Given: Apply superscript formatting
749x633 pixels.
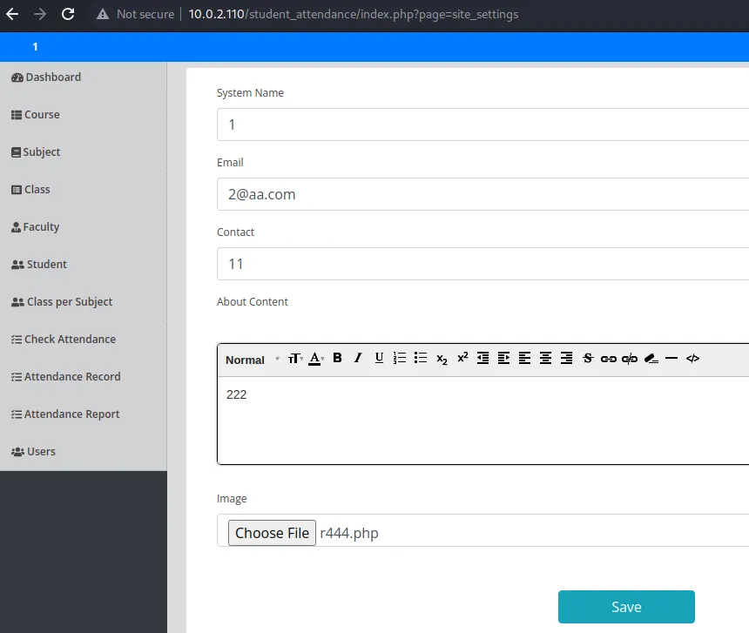Looking at the screenshot, I should (462, 358).
